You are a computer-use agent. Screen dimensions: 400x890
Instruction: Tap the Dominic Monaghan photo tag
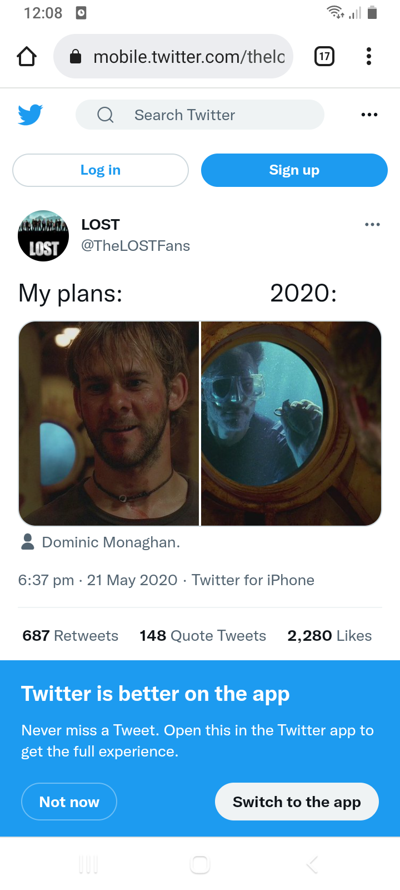click(x=111, y=542)
